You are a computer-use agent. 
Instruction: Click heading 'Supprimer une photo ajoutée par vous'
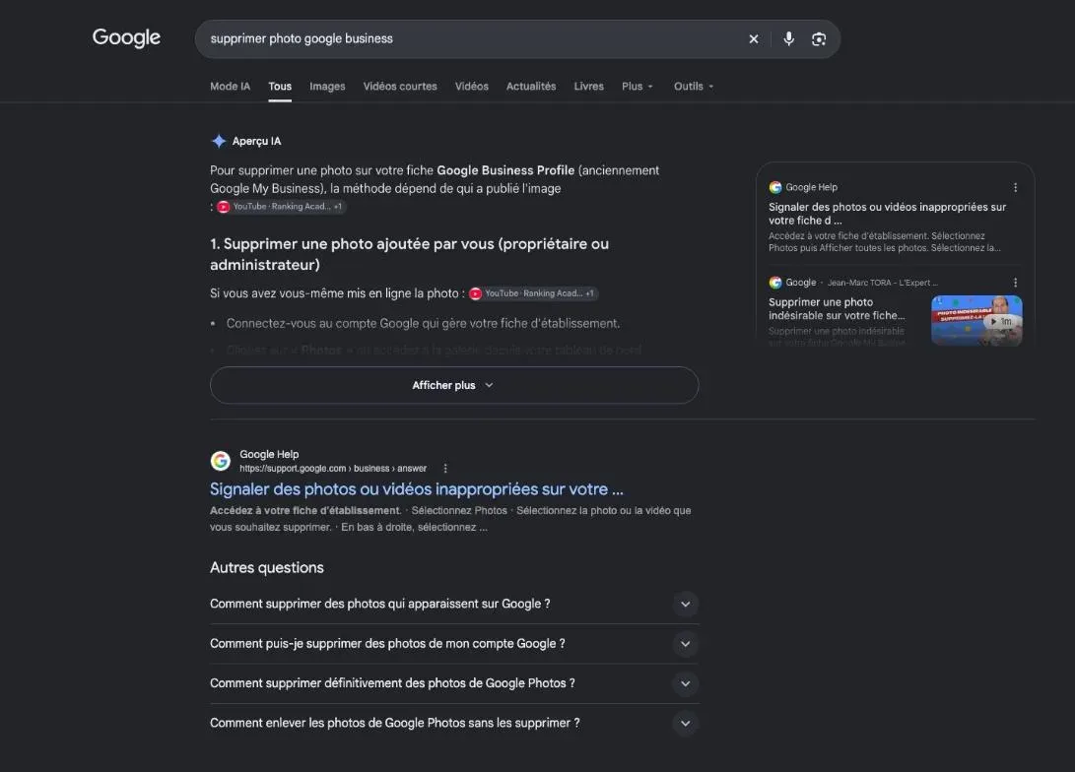point(409,254)
